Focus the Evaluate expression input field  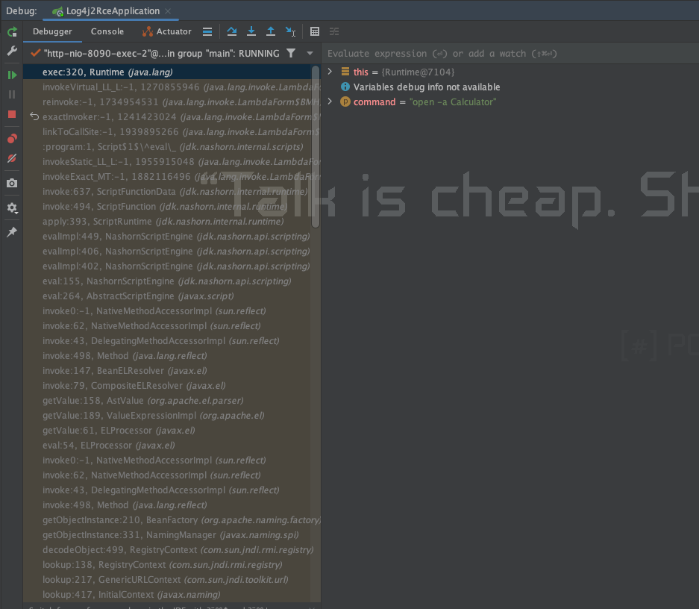click(x=510, y=54)
